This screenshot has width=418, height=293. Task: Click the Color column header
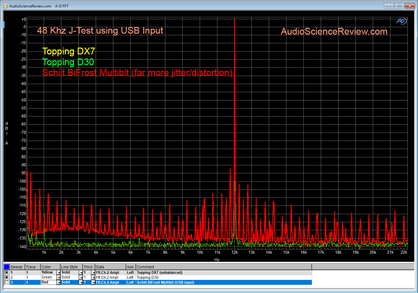(50, 267)
